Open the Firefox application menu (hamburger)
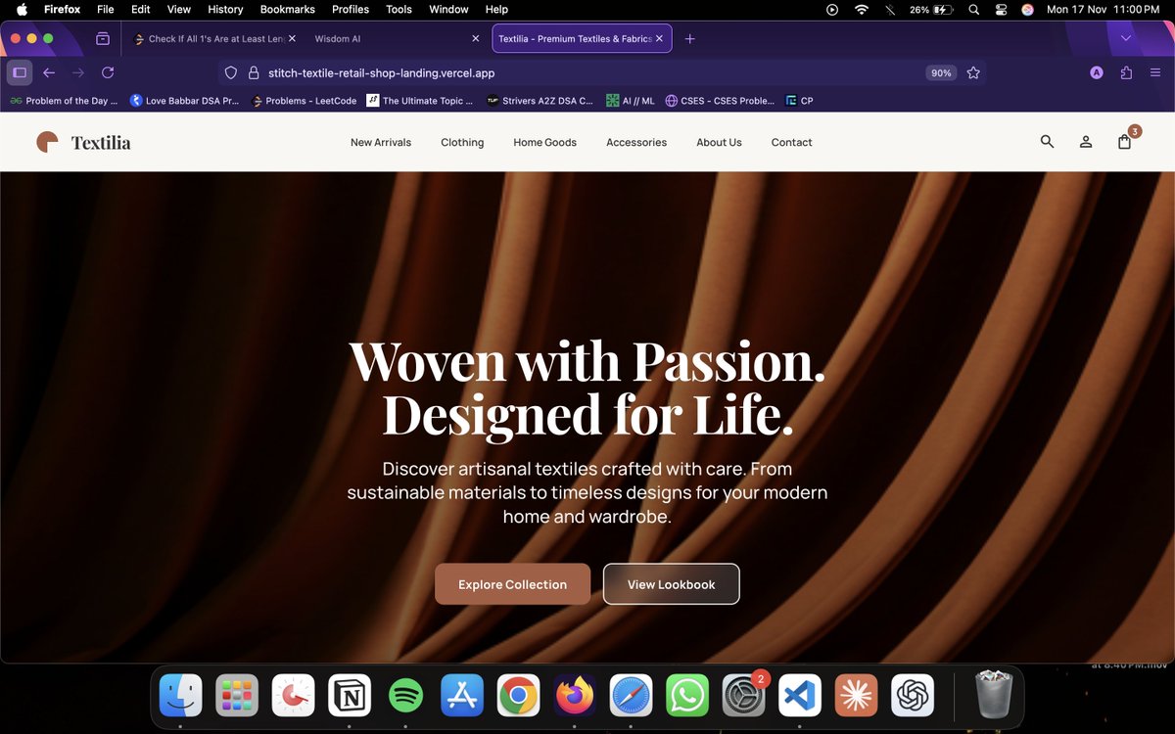Image resolution: width=1175 pixels, height=734 pixels. pos(1154,72)
